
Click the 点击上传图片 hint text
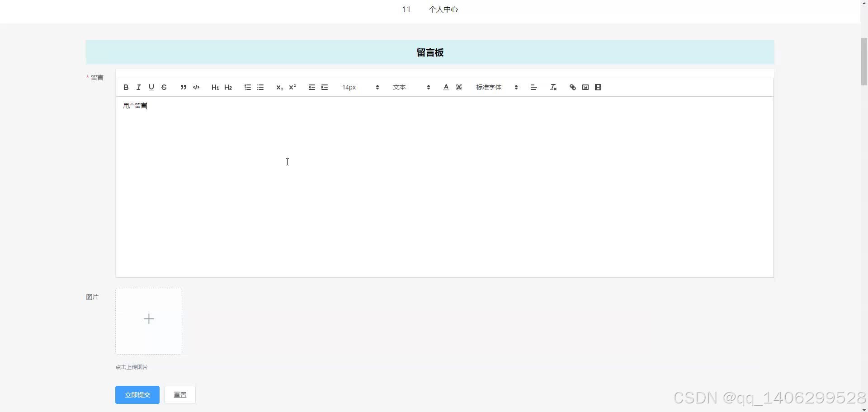(x=132, y=367)
